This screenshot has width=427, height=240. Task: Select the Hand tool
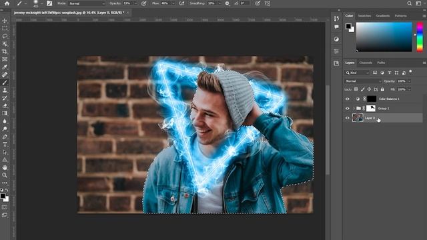pyautogui.click(x=5, y=167)
